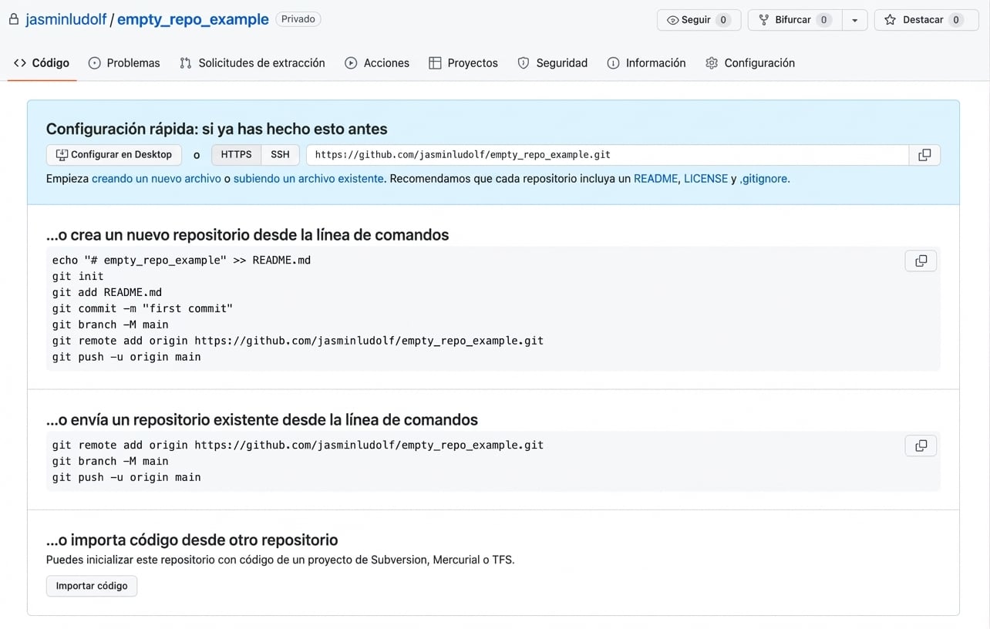Viewport: 990px width, 629px height.
Task: Copy the repository HTTPS URL to clipboard
Action: point(924,155)
